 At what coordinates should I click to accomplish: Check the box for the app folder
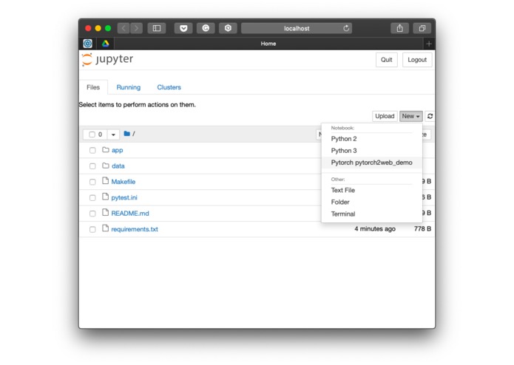(92, 150)
